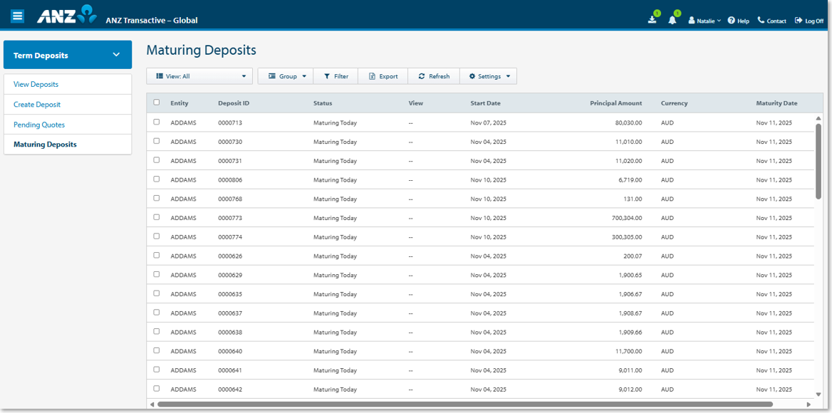The width and height of the screenshot is (832, 413).
Task: Open the downloads tray with notification badge
Action: (x=652, y=19)
